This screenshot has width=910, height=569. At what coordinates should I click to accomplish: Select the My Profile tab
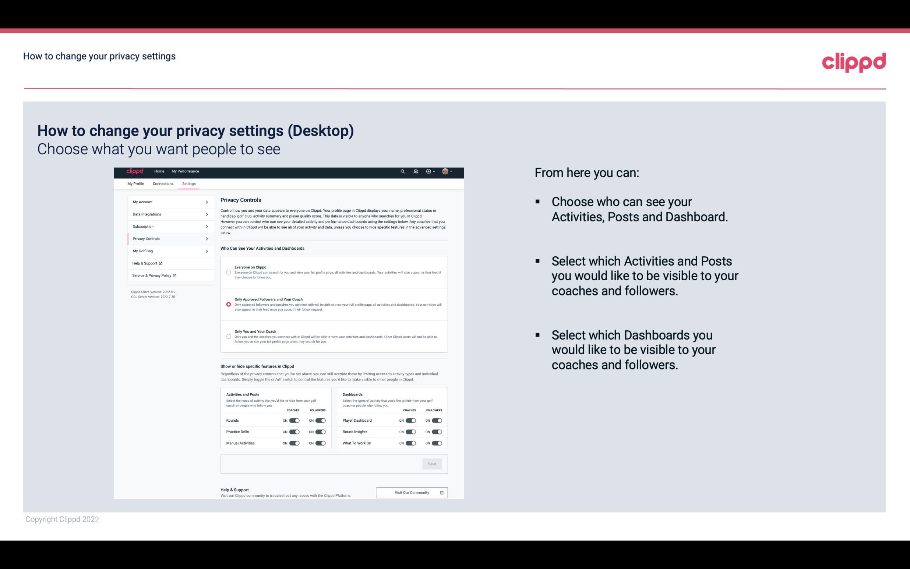135,183
